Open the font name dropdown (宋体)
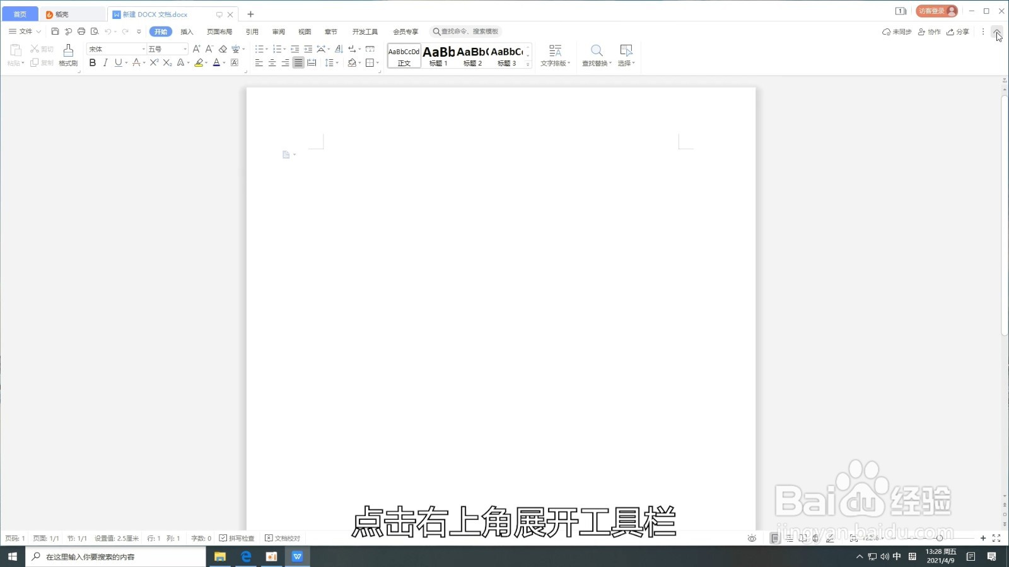 (143, 49)
